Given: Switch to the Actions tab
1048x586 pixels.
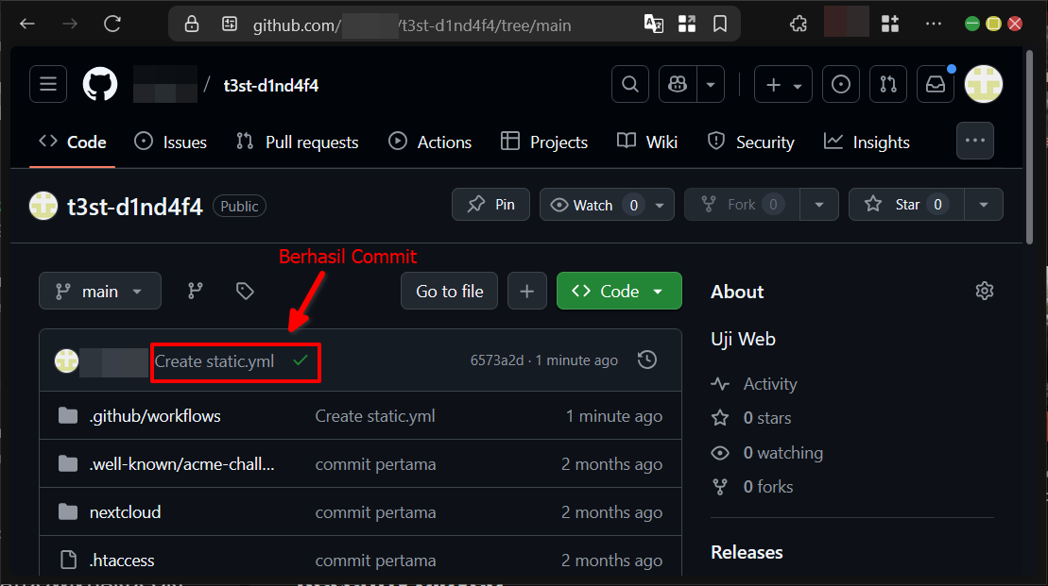Looking at the screenshot, I should (430, 142).
